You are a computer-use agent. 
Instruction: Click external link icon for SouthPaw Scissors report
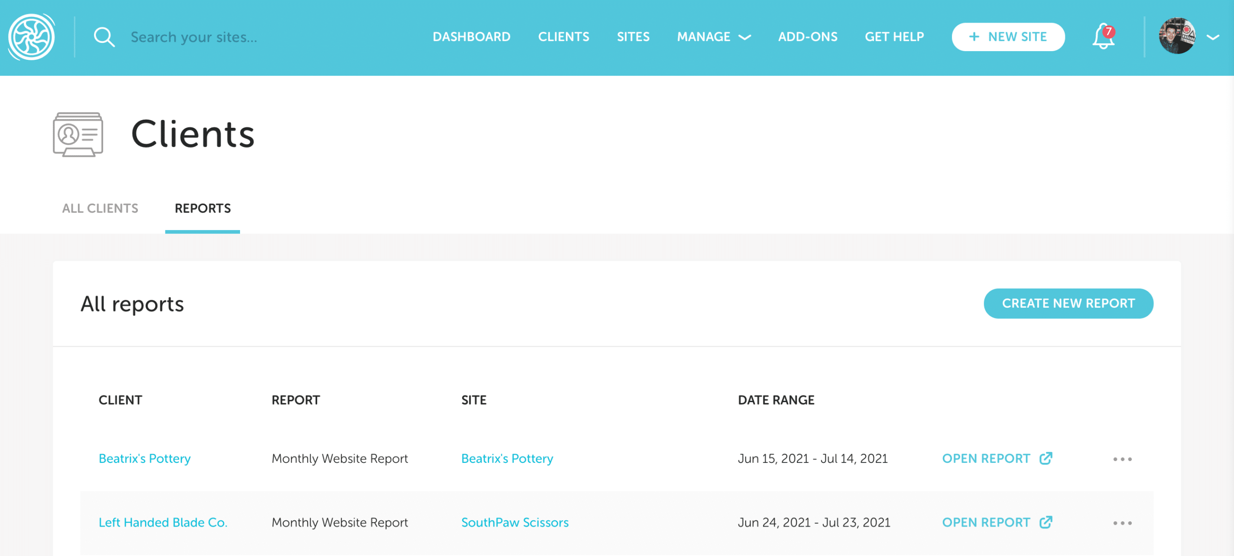(1046, 522)
